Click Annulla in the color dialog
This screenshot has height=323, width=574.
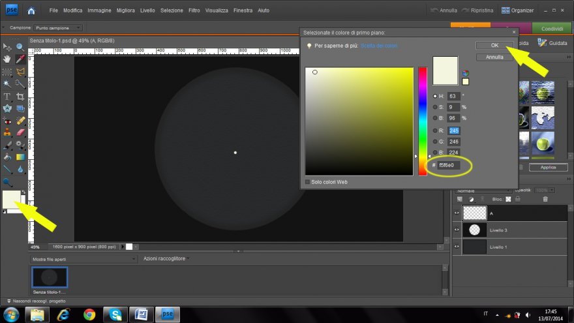(494, 57)
